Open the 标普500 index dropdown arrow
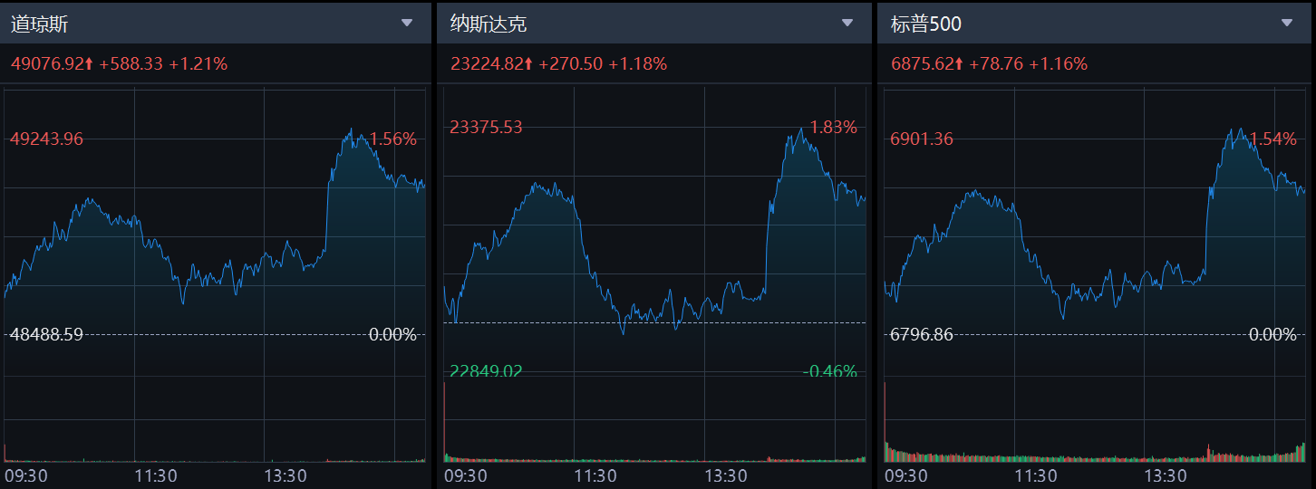Screen dimensions: 1316x489 1287,24
